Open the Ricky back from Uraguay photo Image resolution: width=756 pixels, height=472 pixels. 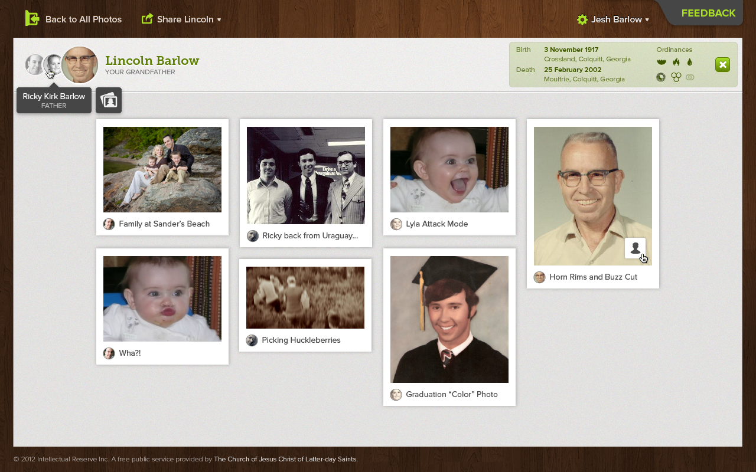(x=306, y=175)
